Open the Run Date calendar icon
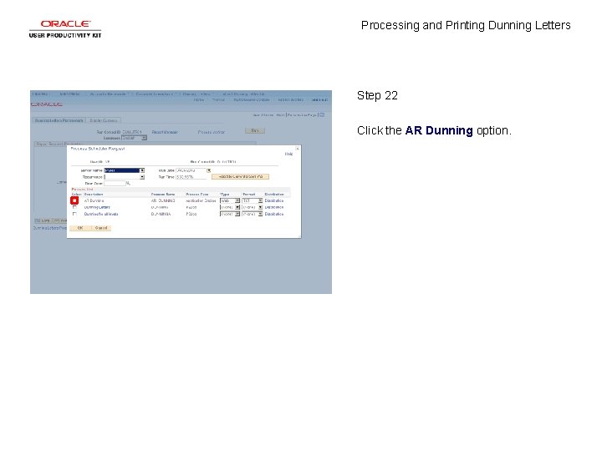Image resolution: width=602 pixels, height=451 pixels. tap(209, 170)
